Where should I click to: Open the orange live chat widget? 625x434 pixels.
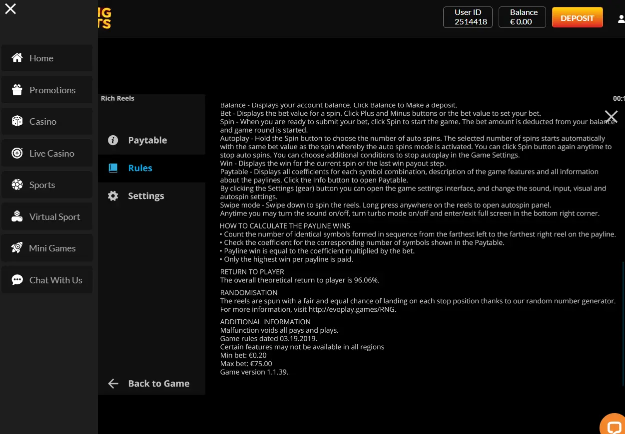[613, 425]
